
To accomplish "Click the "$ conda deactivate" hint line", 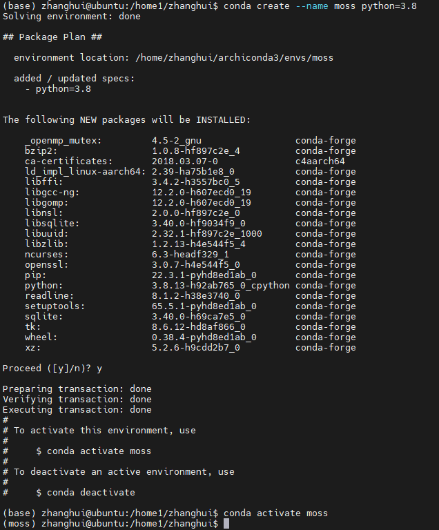I will pyautogui.click(x=86, y=493).
